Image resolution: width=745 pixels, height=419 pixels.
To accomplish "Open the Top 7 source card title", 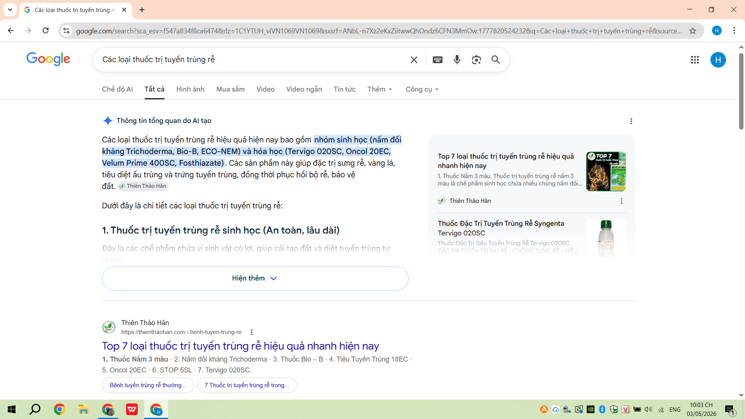I will coord(506,161).
